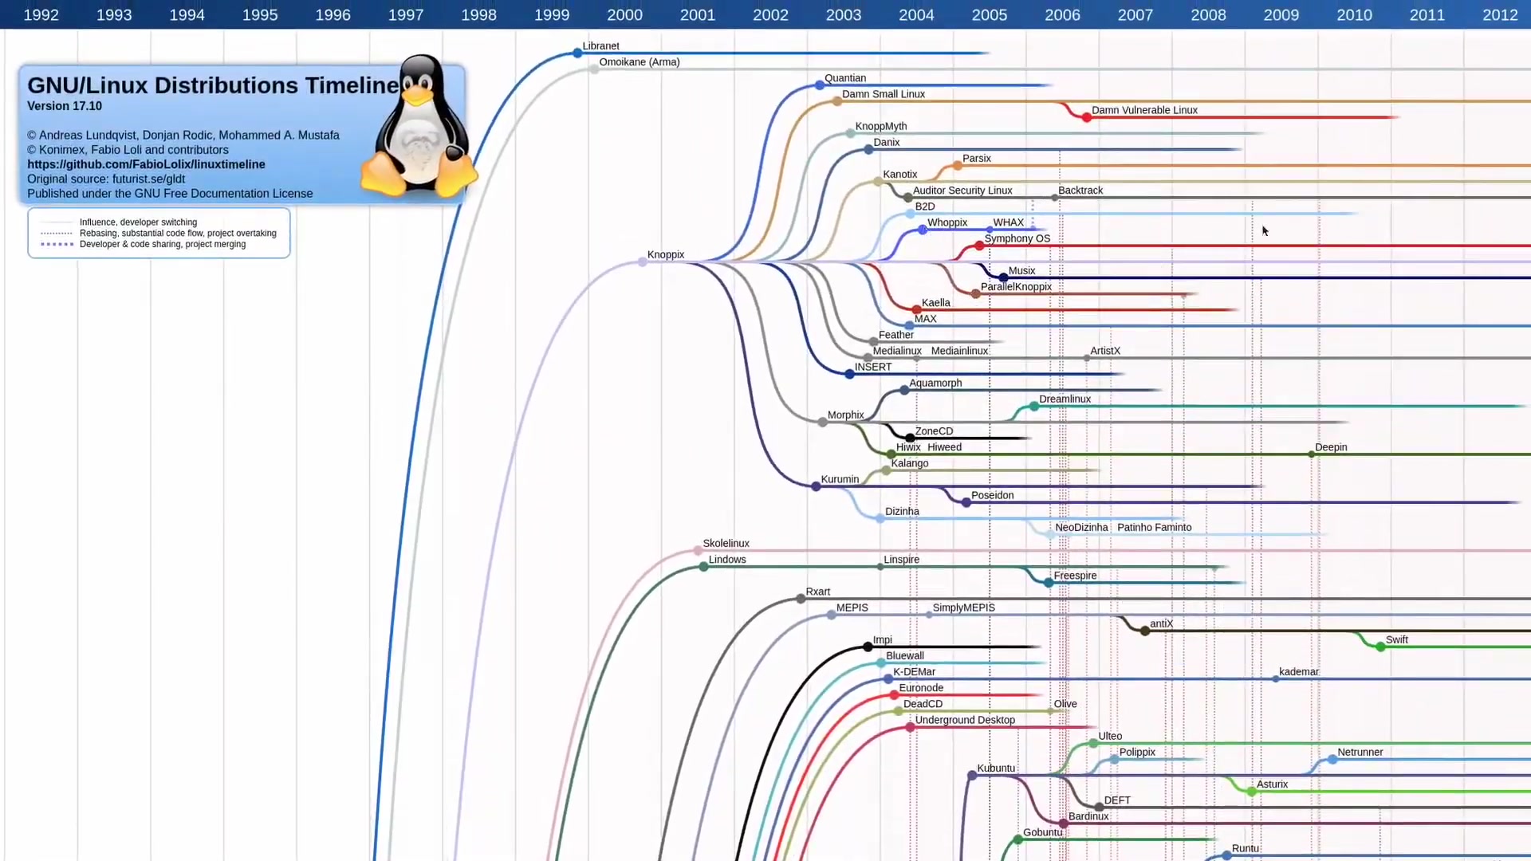Click the Morphix label
The image size is (1531, 861).
[x=846, y=415]
